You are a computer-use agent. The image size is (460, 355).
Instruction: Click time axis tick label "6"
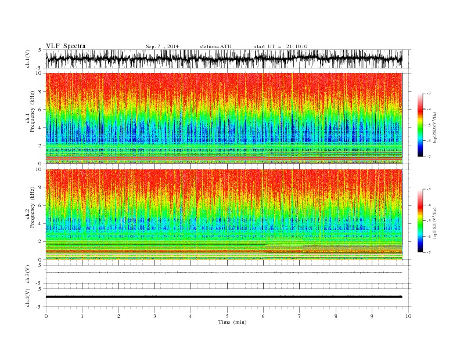(x=264, y=316)
